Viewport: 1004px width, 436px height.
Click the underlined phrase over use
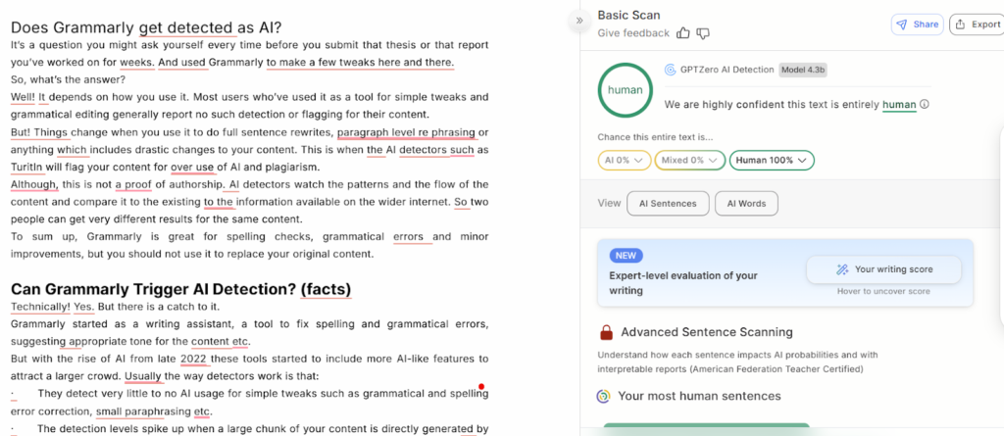[193, 168]
